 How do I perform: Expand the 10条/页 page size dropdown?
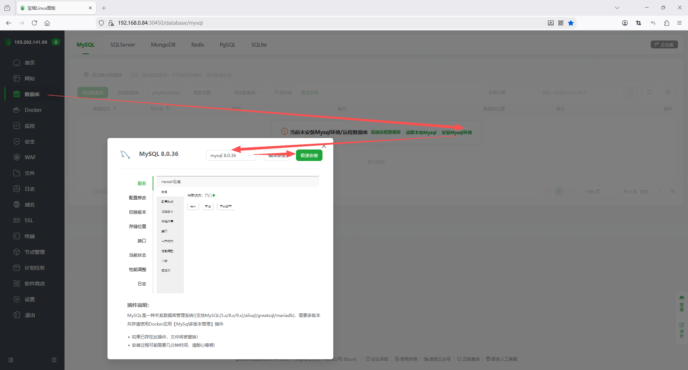click(x=599, y=191)
